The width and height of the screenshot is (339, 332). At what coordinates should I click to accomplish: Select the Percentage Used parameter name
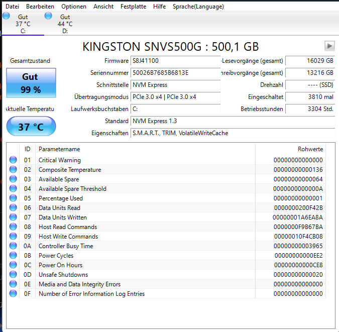tap(61, 198)
